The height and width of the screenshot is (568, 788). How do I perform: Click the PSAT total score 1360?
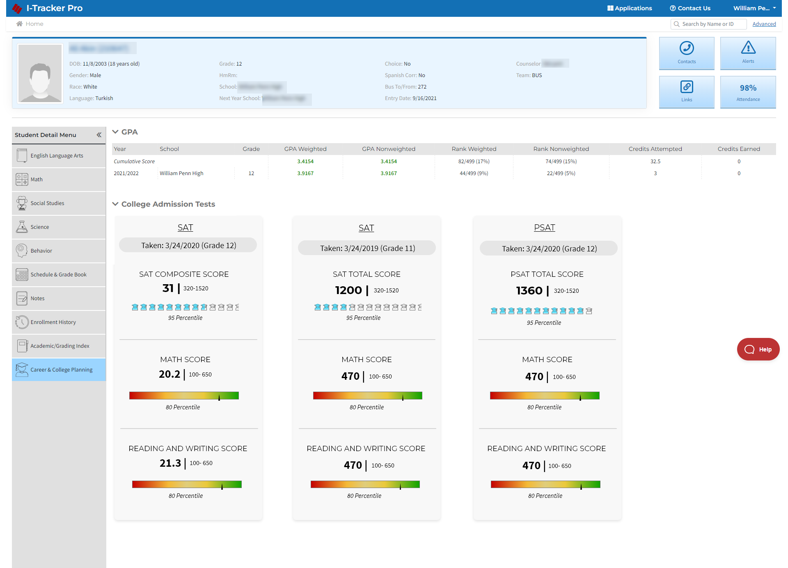point(529,291)
